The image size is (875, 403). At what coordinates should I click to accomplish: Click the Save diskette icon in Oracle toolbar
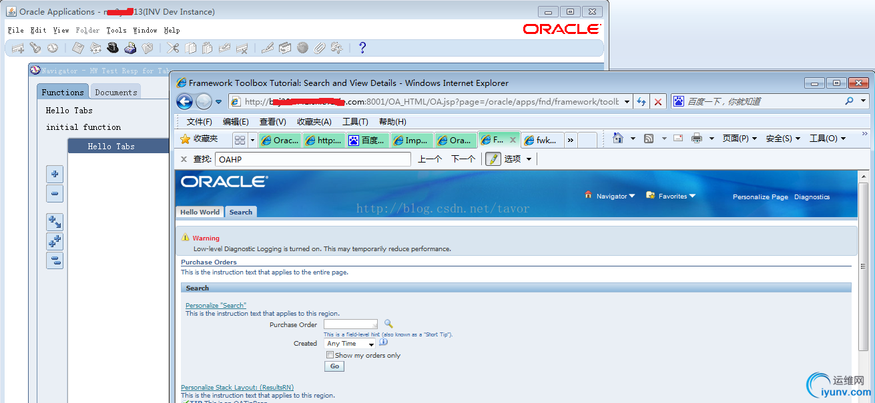tap(78, 48)
